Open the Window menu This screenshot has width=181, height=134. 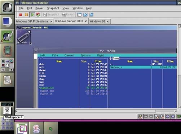click(x=78, y=8)
